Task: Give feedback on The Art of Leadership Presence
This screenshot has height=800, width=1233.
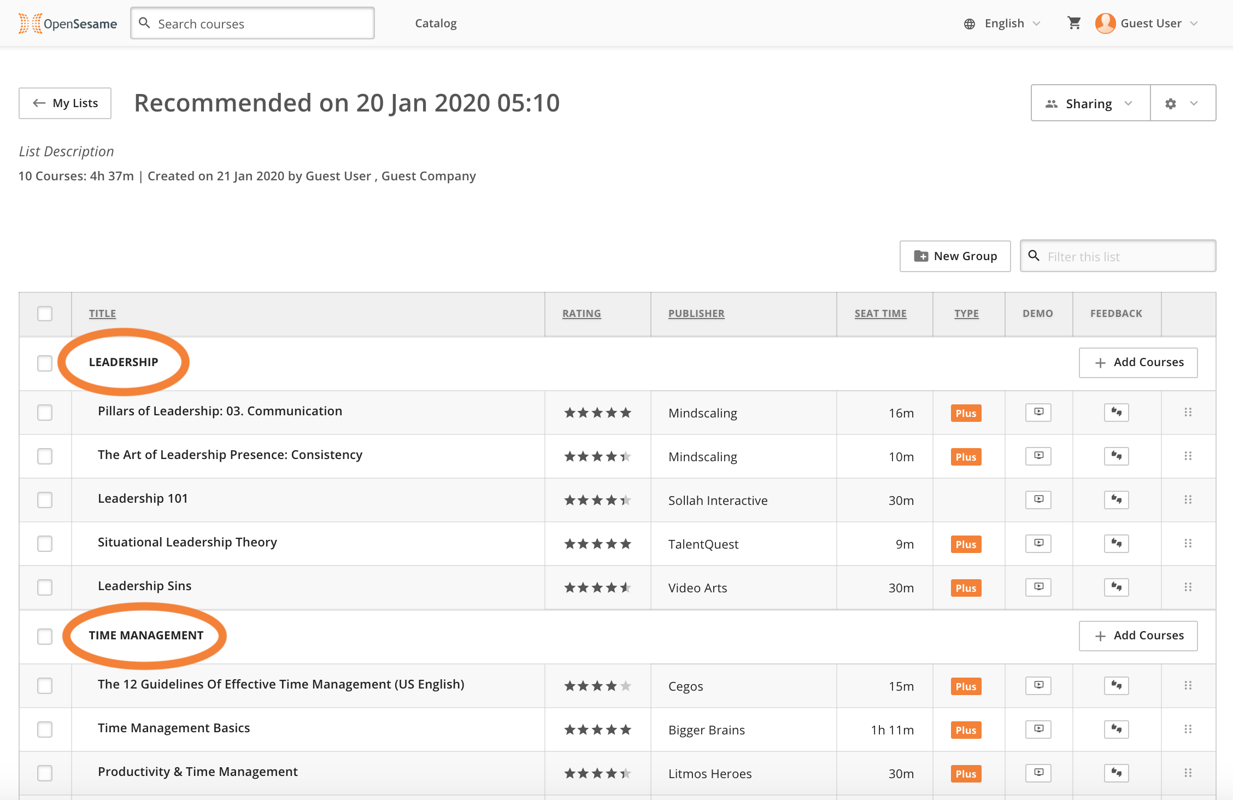Action: click(1116, 456)
